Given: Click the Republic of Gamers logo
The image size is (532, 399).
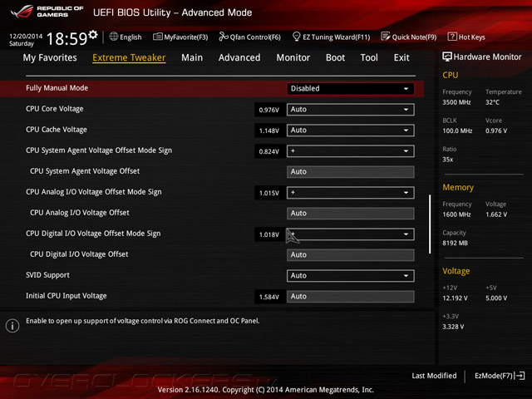Looking at the screenshot, I should coord(47,12).
